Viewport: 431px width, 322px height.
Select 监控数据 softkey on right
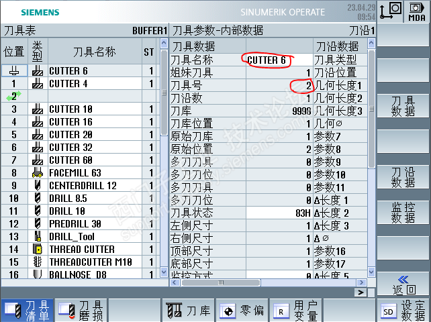coord(403,213)
